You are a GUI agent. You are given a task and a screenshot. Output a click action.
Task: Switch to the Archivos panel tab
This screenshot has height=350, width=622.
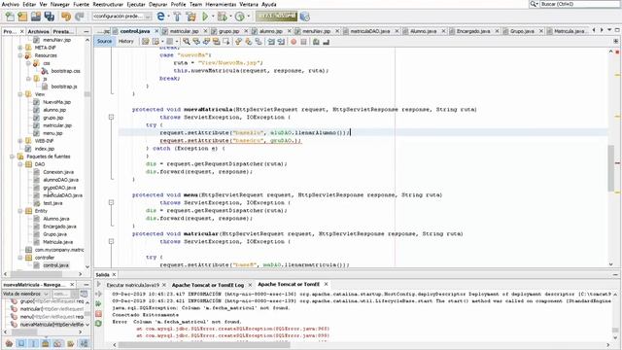click(x=39, y=31)
